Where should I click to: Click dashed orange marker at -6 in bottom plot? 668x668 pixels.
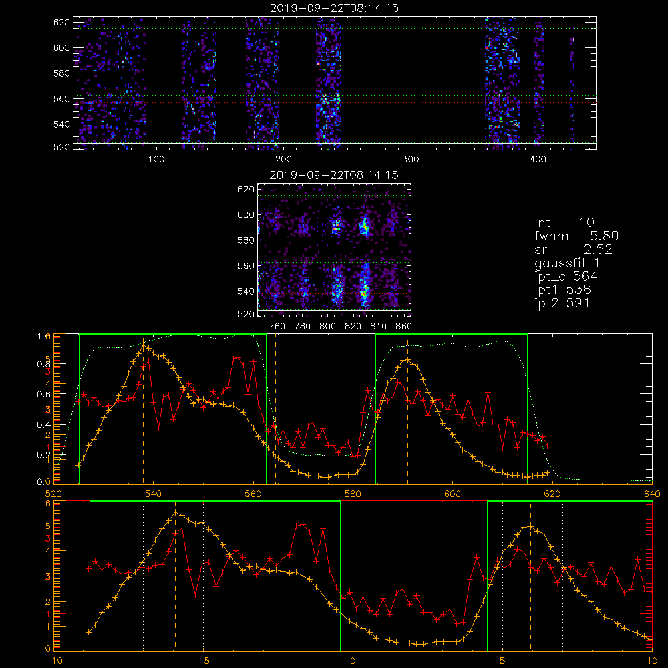[x=175, y=576]
